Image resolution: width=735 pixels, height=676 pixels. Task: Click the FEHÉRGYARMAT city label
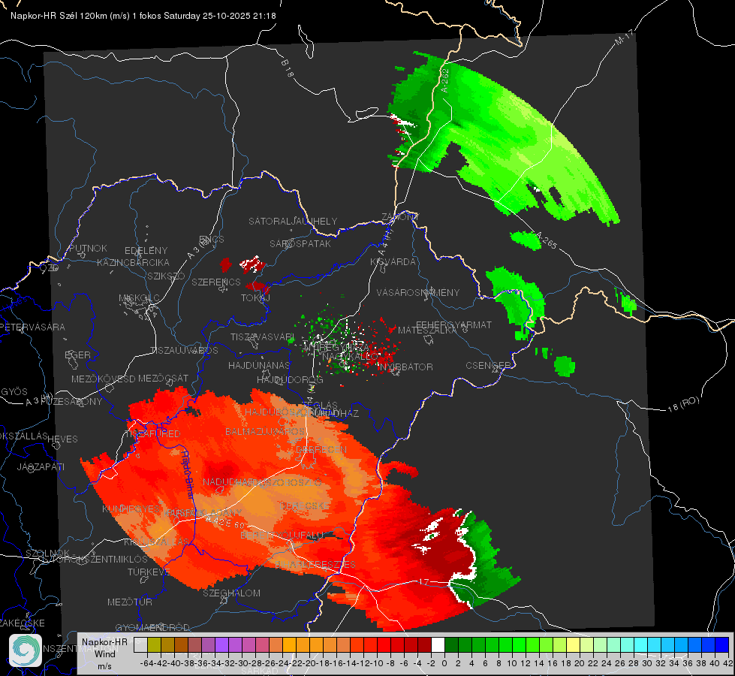453,324
